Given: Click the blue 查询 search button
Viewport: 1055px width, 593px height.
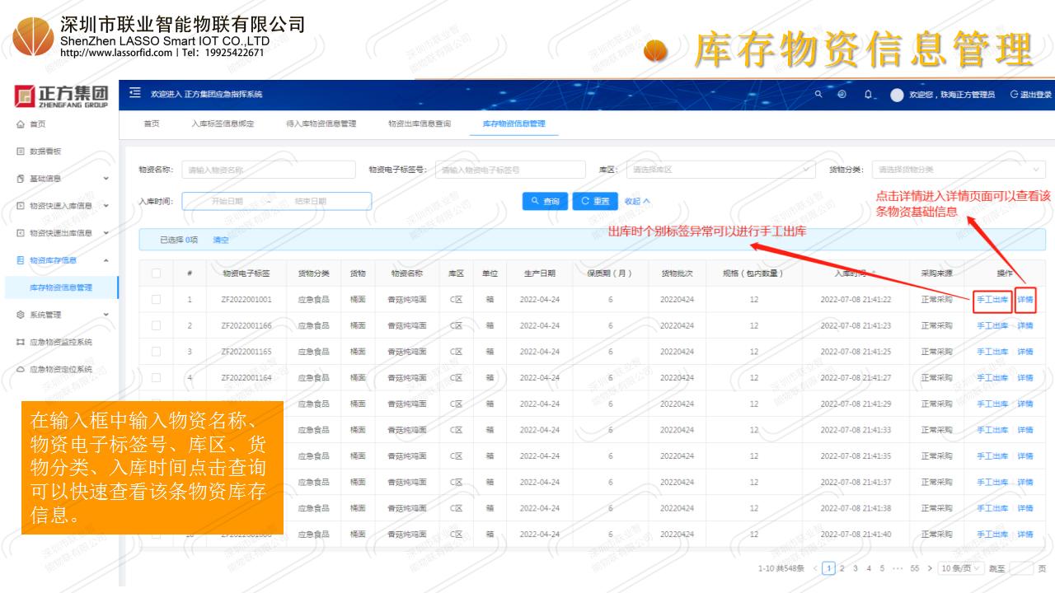Looking at the screenshot, I should [545, 201].
